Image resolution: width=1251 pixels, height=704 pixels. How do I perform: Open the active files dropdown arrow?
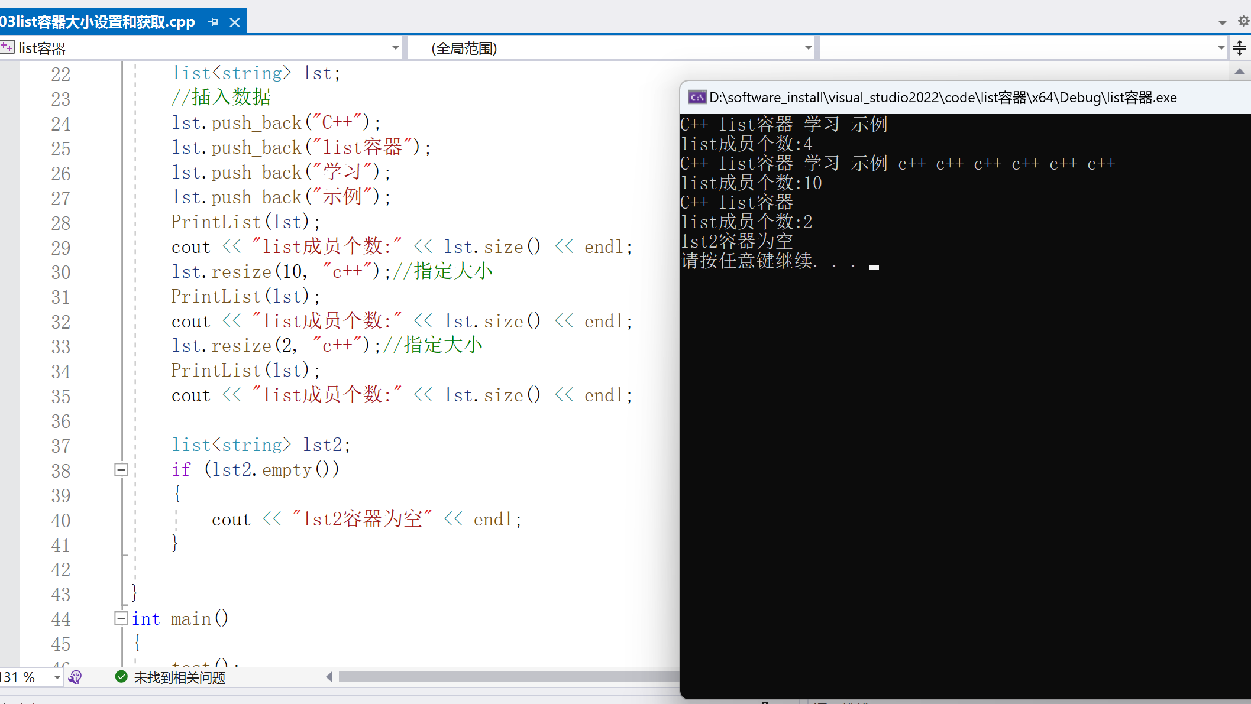(x=1222, y=22)
